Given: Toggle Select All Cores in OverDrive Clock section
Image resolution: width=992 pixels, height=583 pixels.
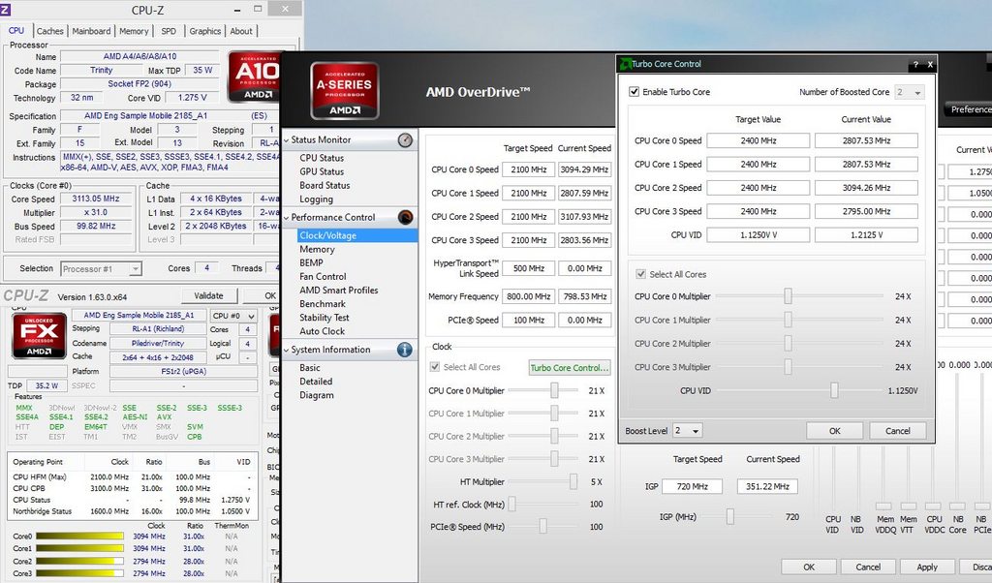Looking at the screenshot, I should 435,367.
